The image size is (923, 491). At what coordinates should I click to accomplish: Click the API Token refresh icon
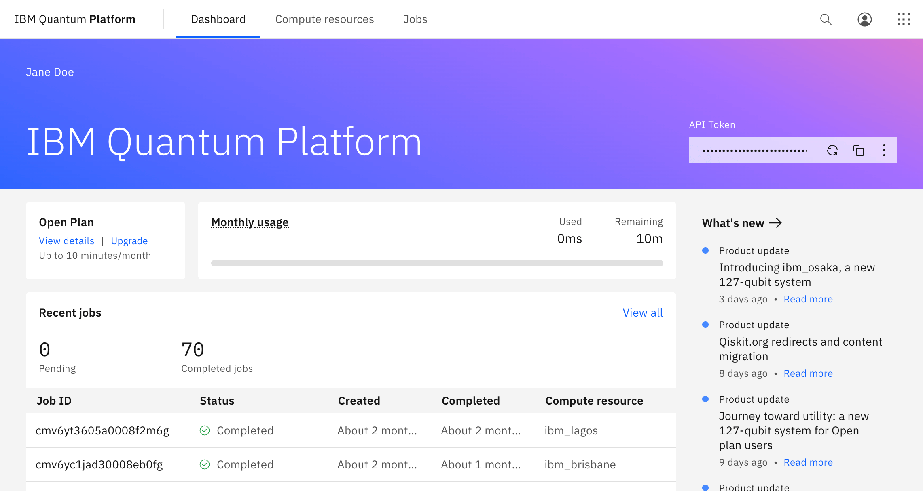click(x=832, y=150)
